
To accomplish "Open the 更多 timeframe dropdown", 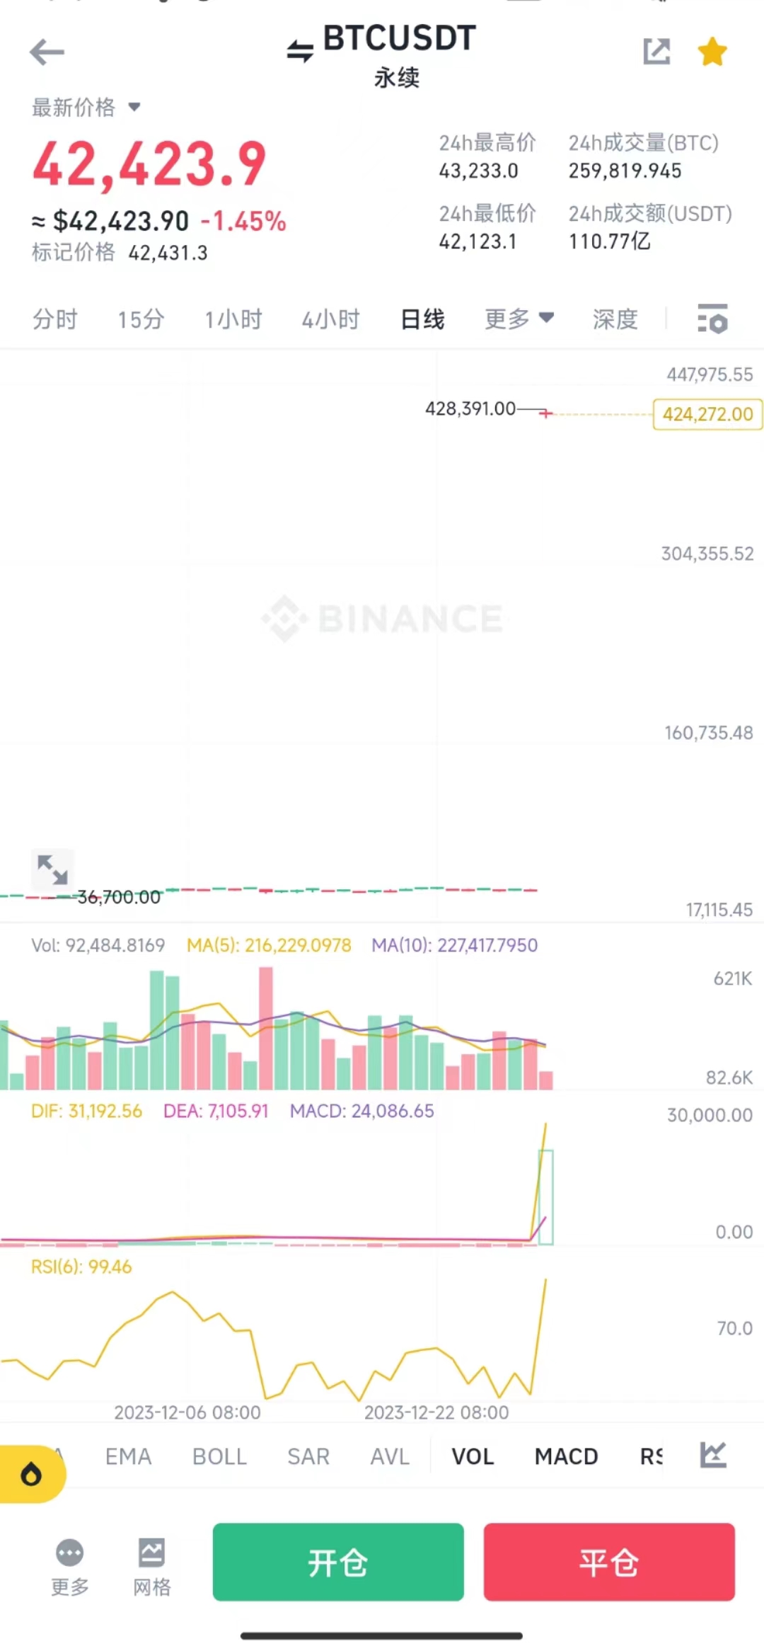I will [519, 319].
